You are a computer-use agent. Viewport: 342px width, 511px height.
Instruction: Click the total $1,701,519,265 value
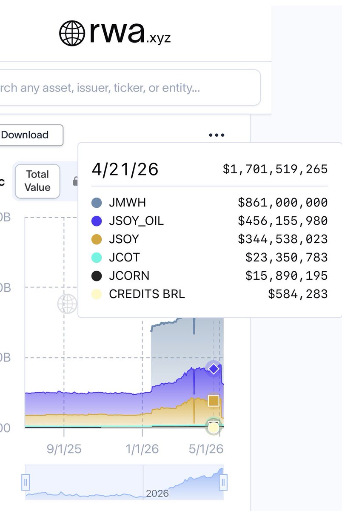(275, 169)
